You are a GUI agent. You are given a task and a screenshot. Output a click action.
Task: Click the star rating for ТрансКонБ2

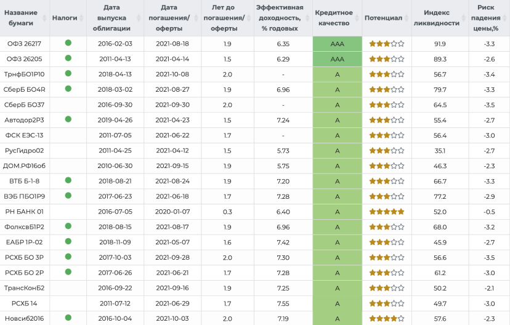pos(387,288)
